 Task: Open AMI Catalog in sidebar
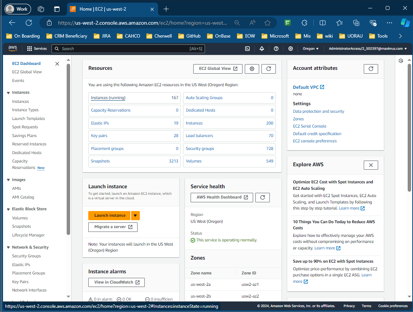tap(23, 197)
